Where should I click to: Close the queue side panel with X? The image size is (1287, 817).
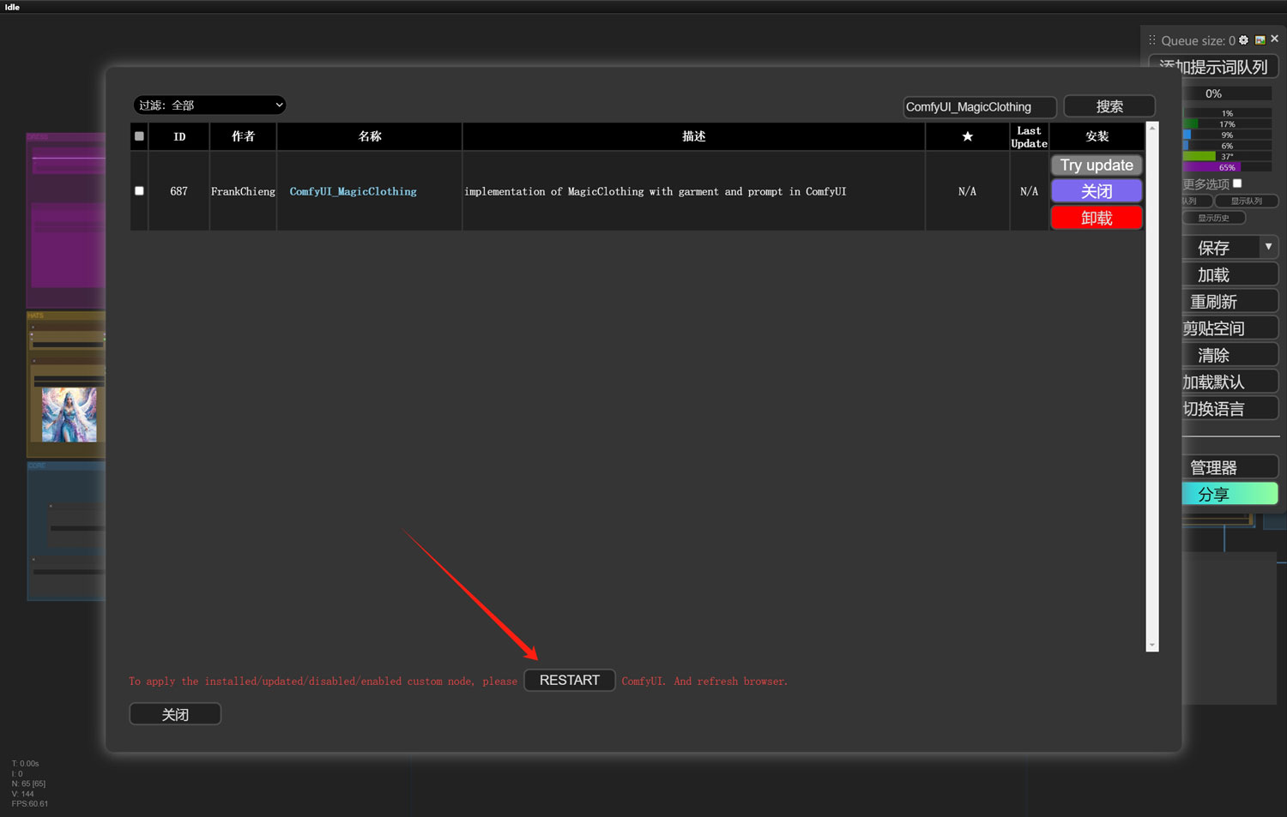tap(1274, 39)
